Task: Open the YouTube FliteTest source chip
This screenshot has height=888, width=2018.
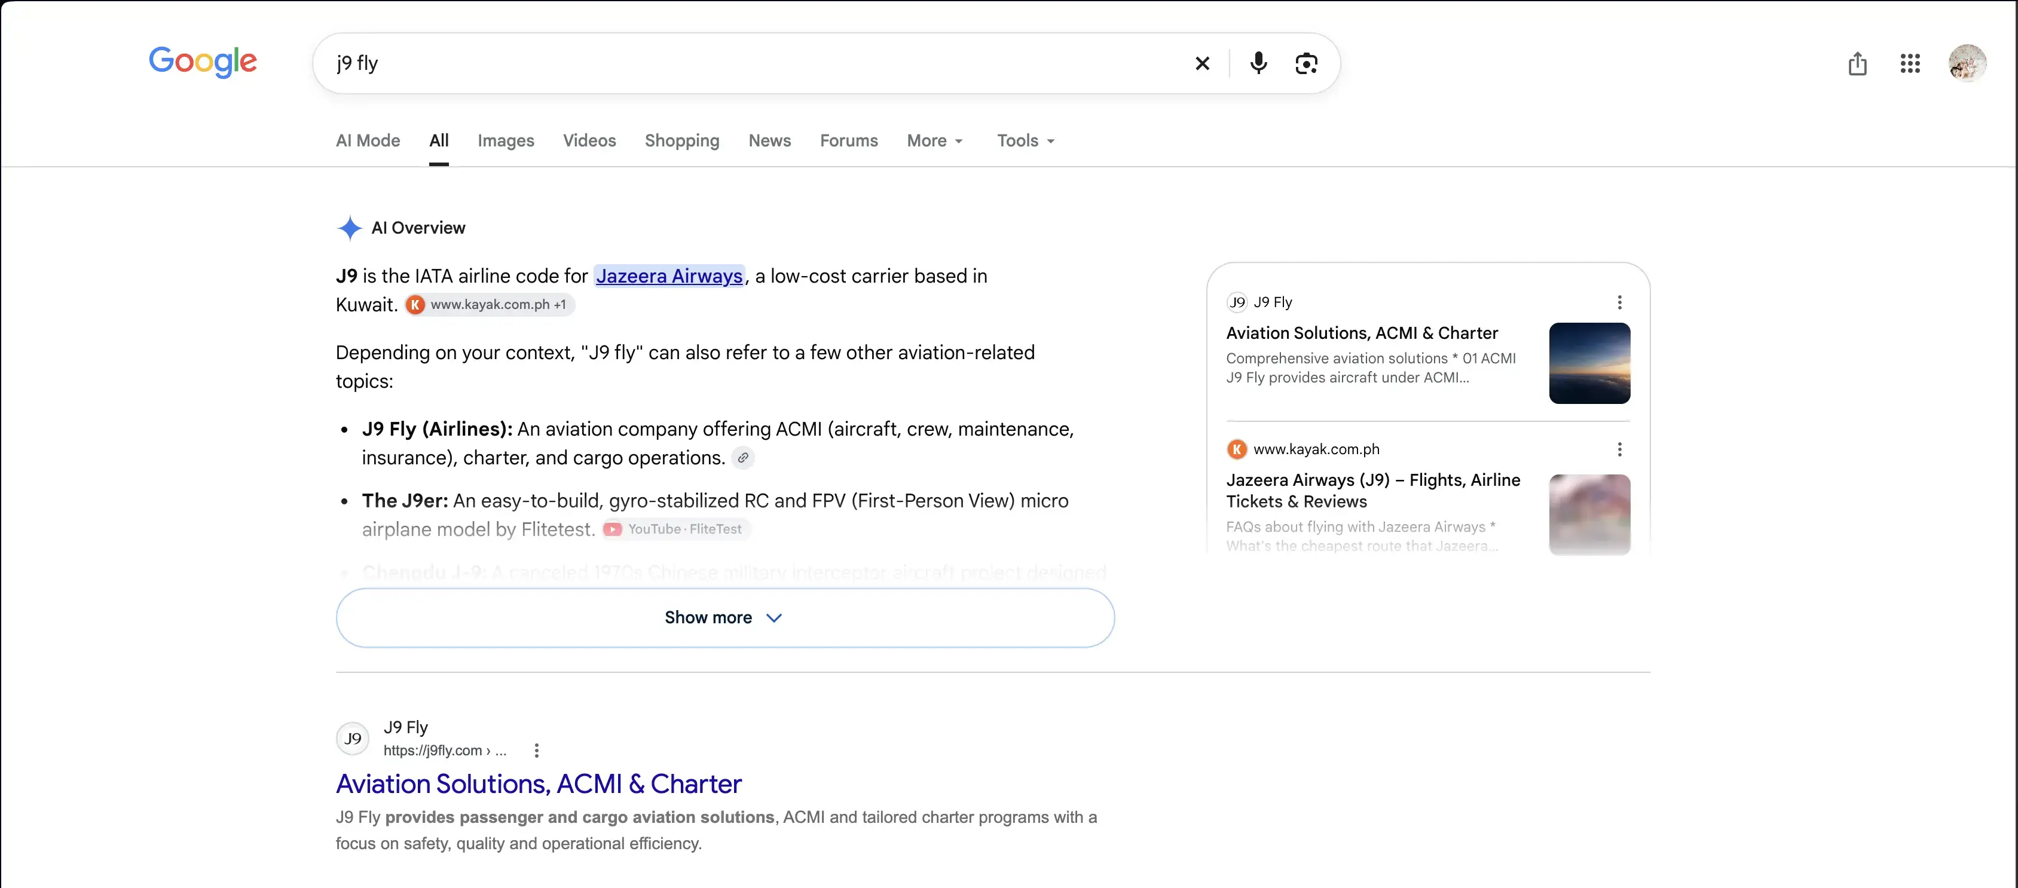Action: click(676, 529)
